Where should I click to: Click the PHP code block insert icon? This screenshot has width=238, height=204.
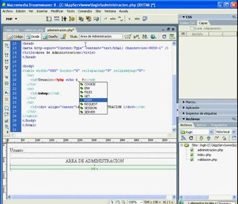tap(105, 19)
